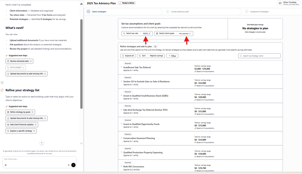
Task: Click the Search by strategy name field
Action: pyautogui.click(x=259, y=56)
